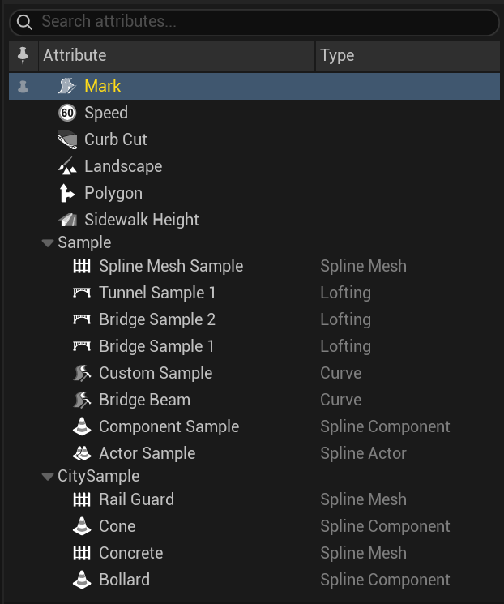Click the Sidewalk Height icon
This screenshot has height=604, width=504.
67,220
